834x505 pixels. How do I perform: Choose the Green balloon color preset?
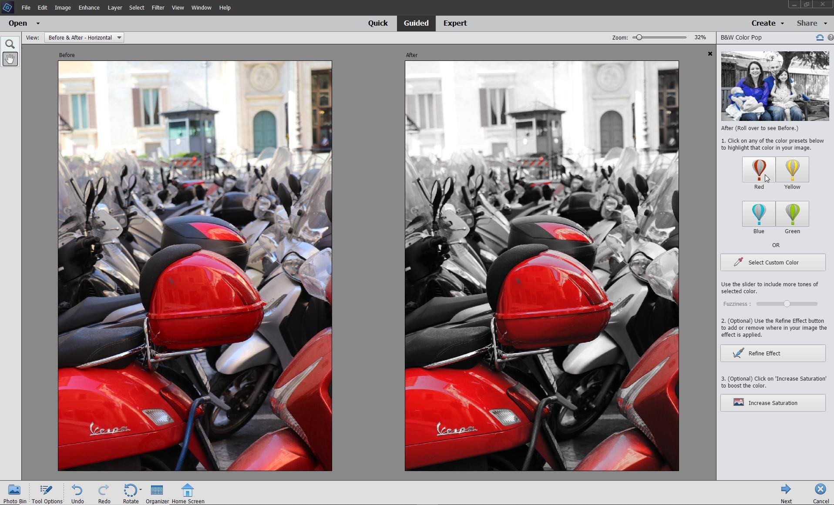(792, 214)
